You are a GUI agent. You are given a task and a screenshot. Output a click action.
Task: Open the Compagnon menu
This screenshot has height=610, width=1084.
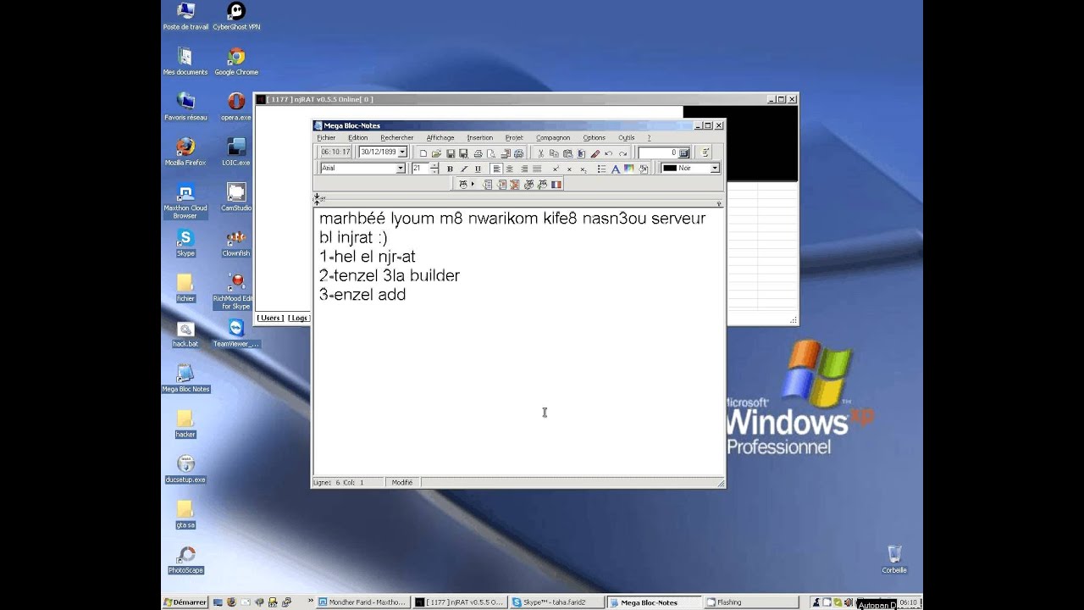pyautogui.click(x=553, y=137)
